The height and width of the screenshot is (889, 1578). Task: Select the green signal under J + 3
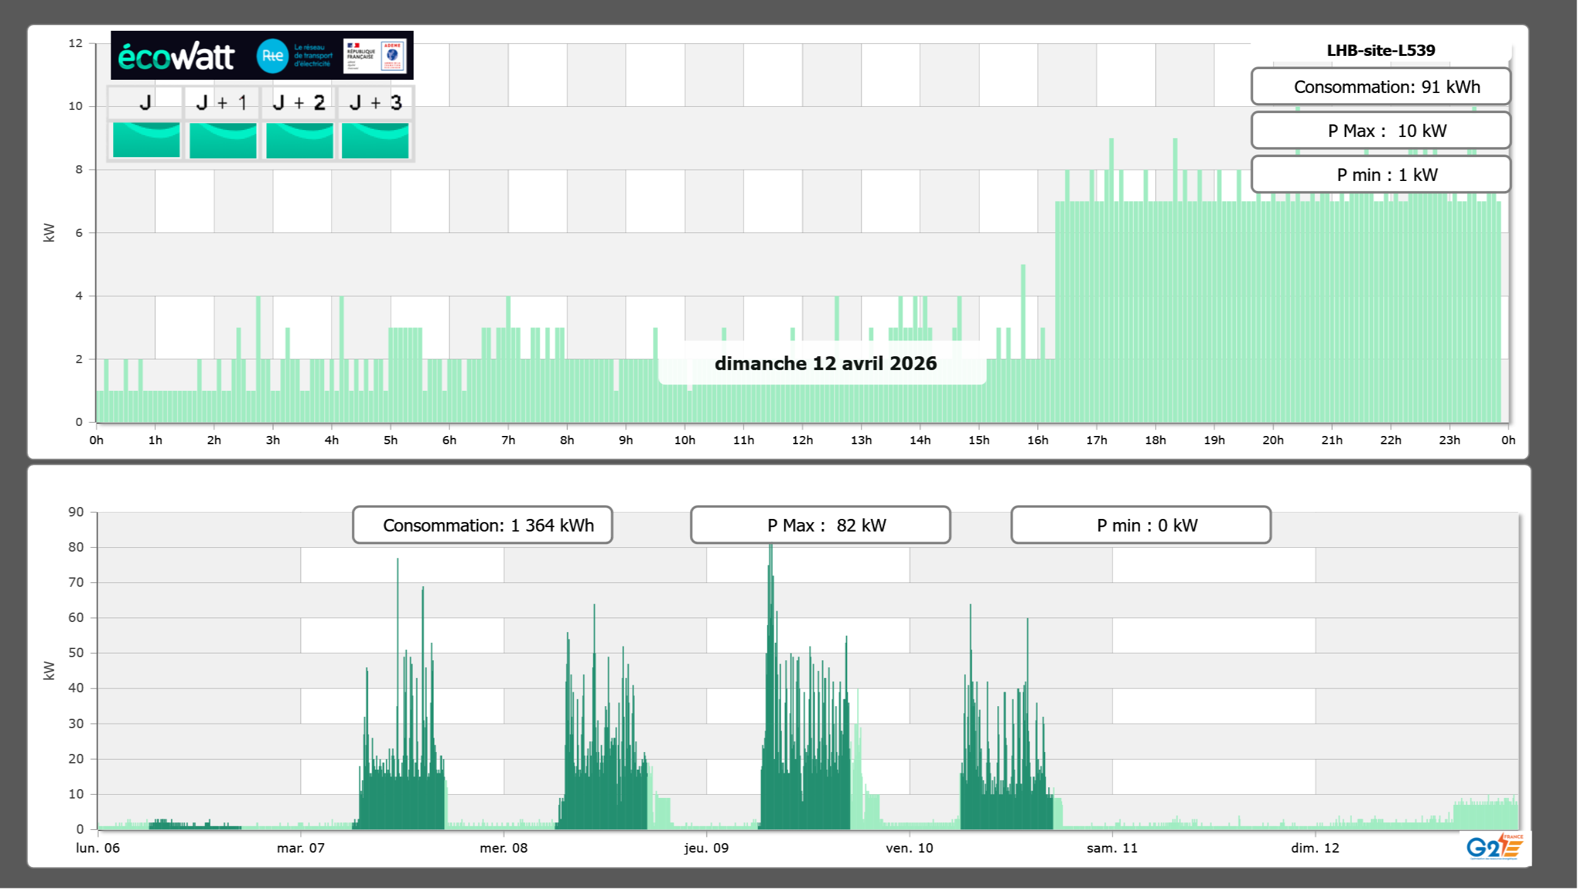375,140
